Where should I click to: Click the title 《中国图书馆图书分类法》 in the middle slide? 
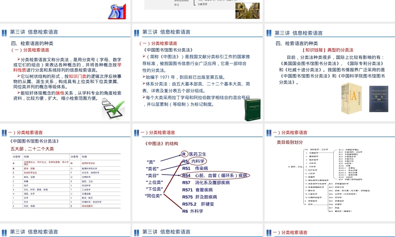168,50
